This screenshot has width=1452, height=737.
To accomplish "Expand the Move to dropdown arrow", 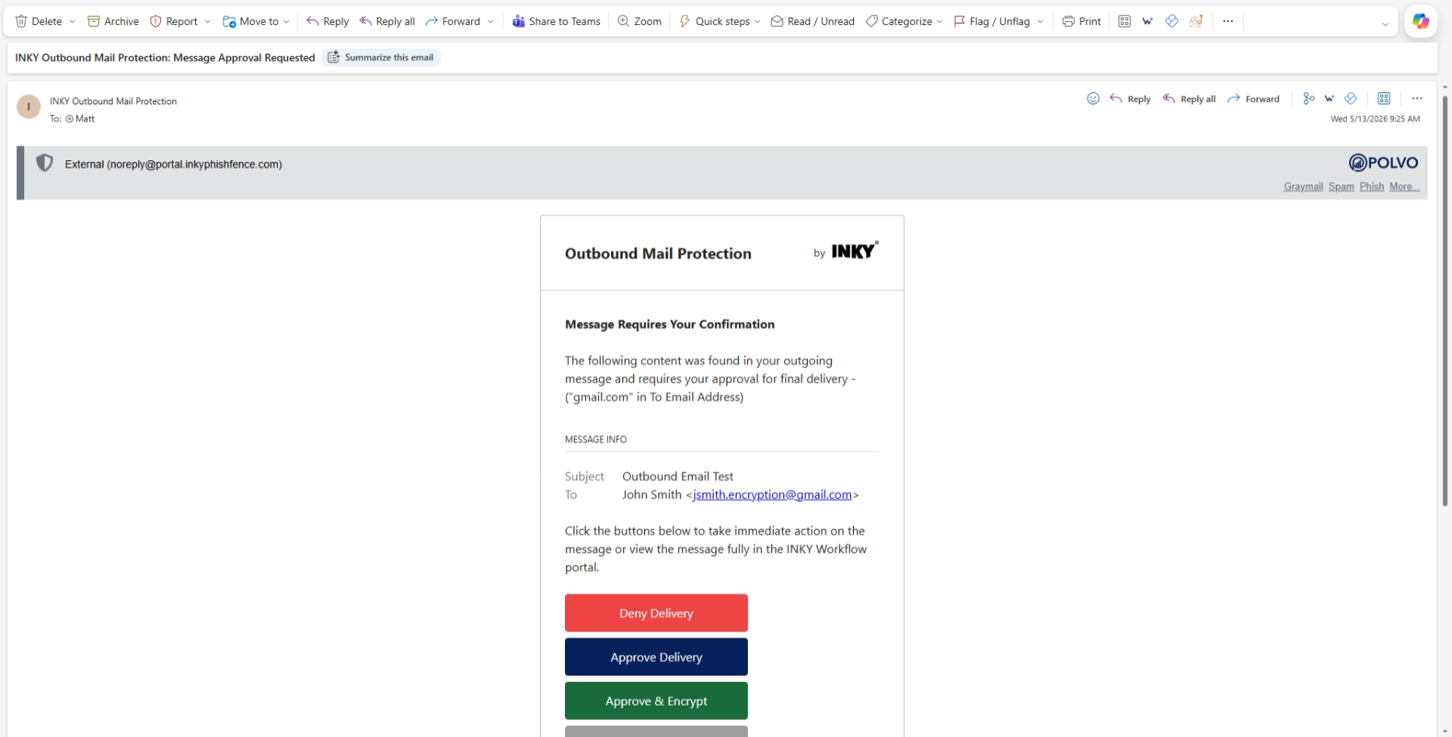I will pos(287,22).
